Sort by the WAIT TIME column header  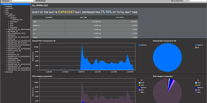click(83, 18)
